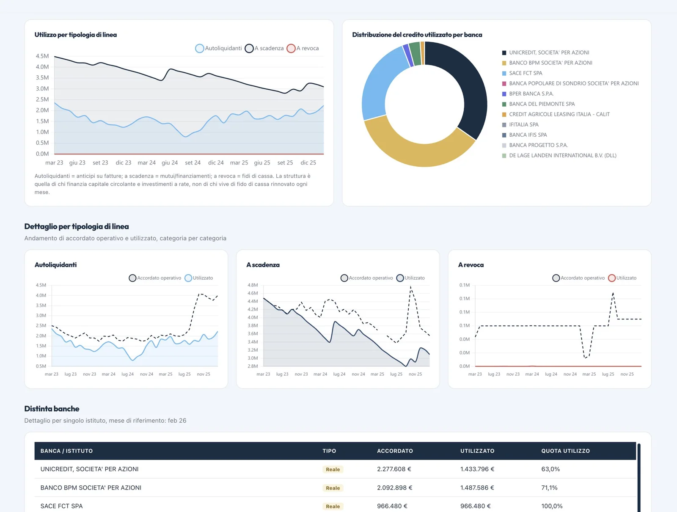
Task: Click the Reale badge in the UniCredit row
Action: (x=333, y=469)
